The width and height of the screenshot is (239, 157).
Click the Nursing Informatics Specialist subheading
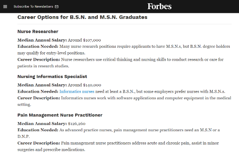(x=52, y=76)
